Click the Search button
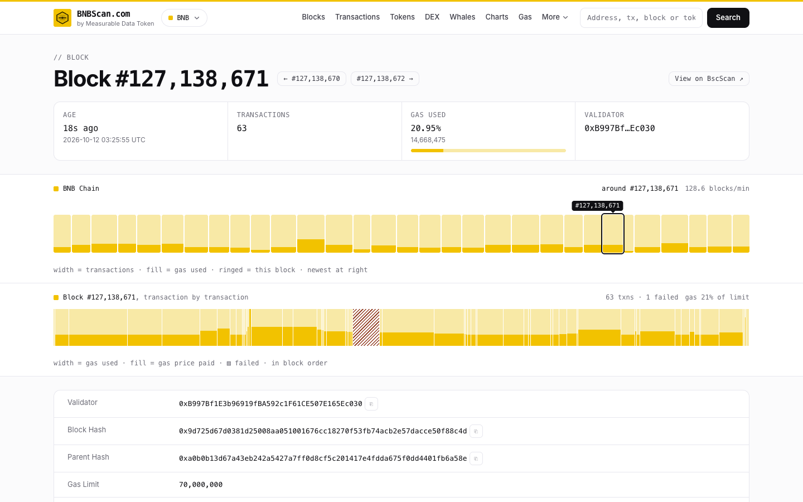This screenshot has height=502, width=803. coord(728,18)
